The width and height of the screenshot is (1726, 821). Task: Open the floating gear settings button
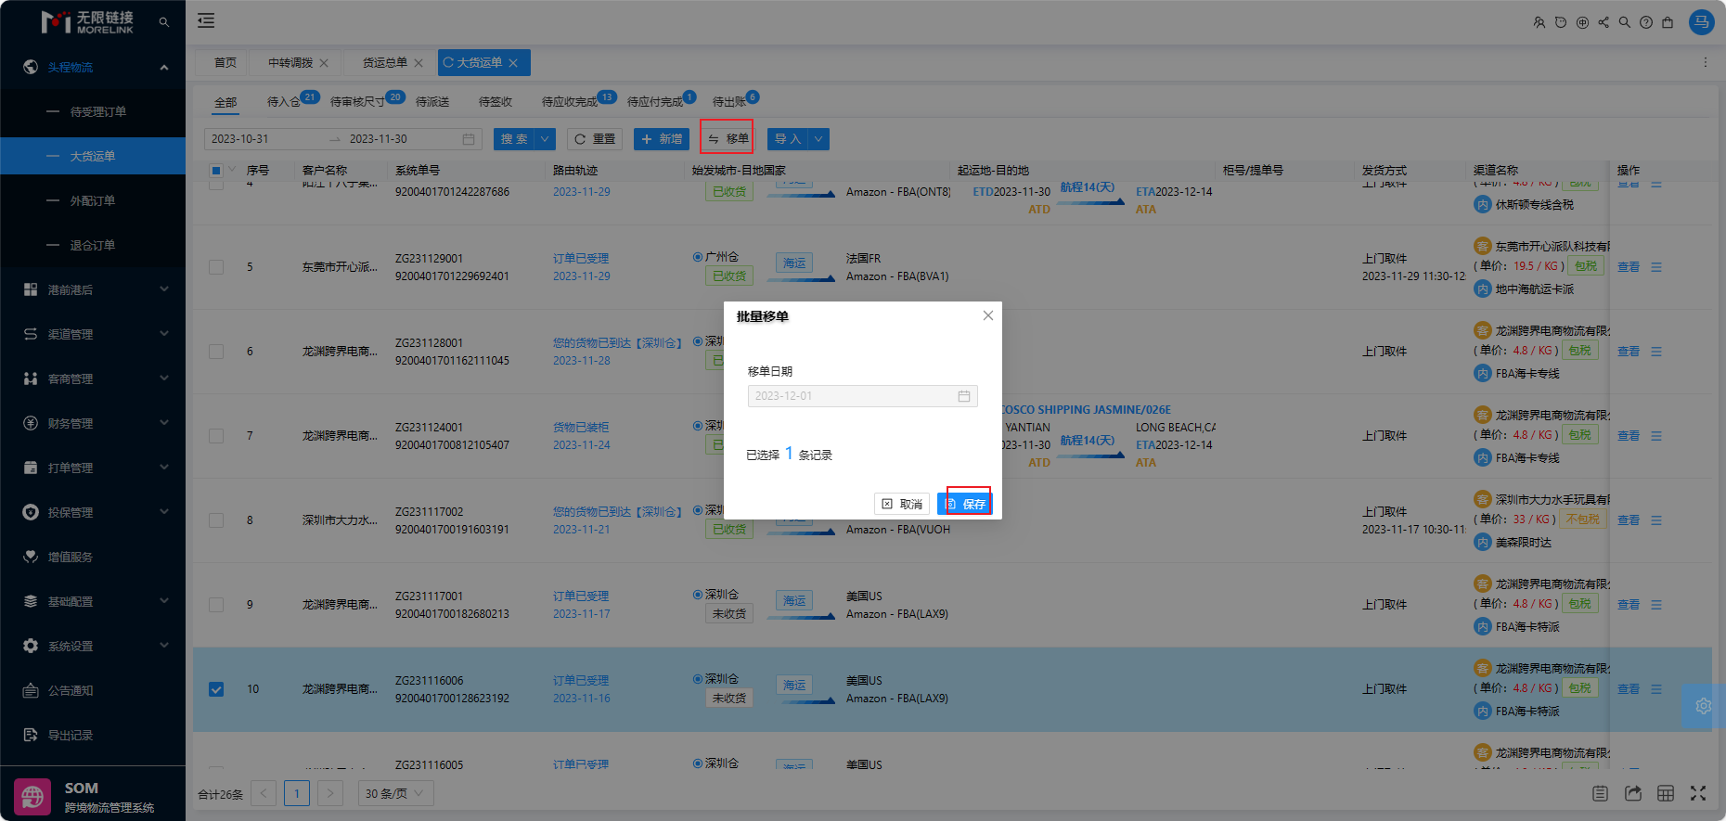(x=1704, y=706)
